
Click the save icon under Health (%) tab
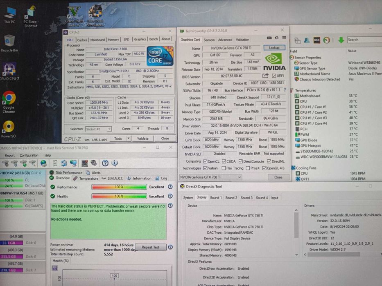55,268
